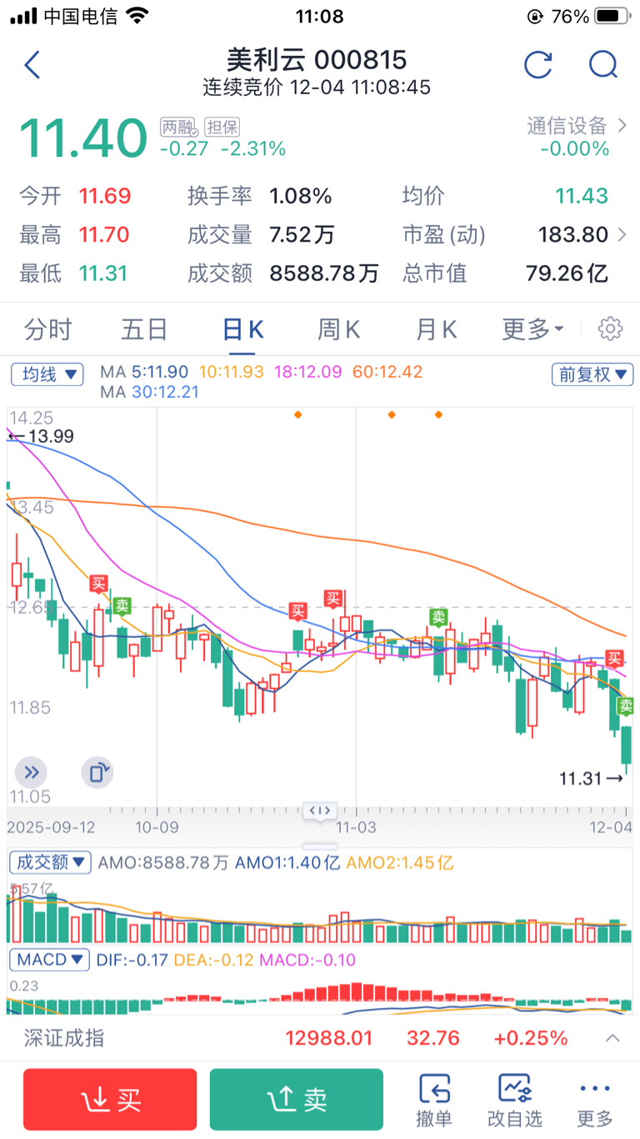Tap the 改自选 watchlist icon

point(514,1100)
